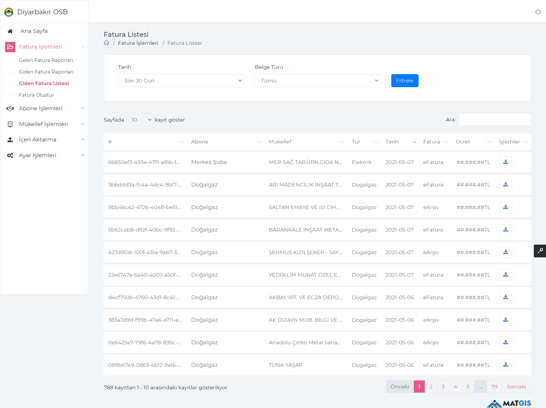Click the Filtrele button
The width and height of the screenshot is (546, 408).
coord(405,81)
